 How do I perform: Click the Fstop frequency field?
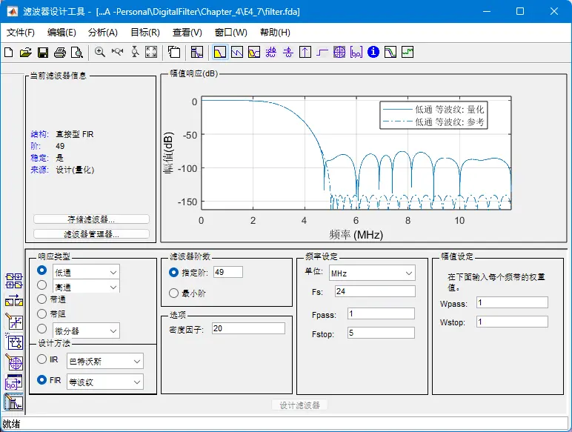381,333
